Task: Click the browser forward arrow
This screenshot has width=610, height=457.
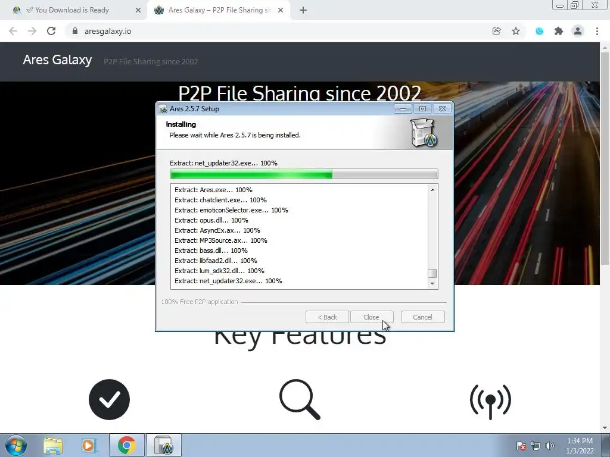Action: coord(32,31)
